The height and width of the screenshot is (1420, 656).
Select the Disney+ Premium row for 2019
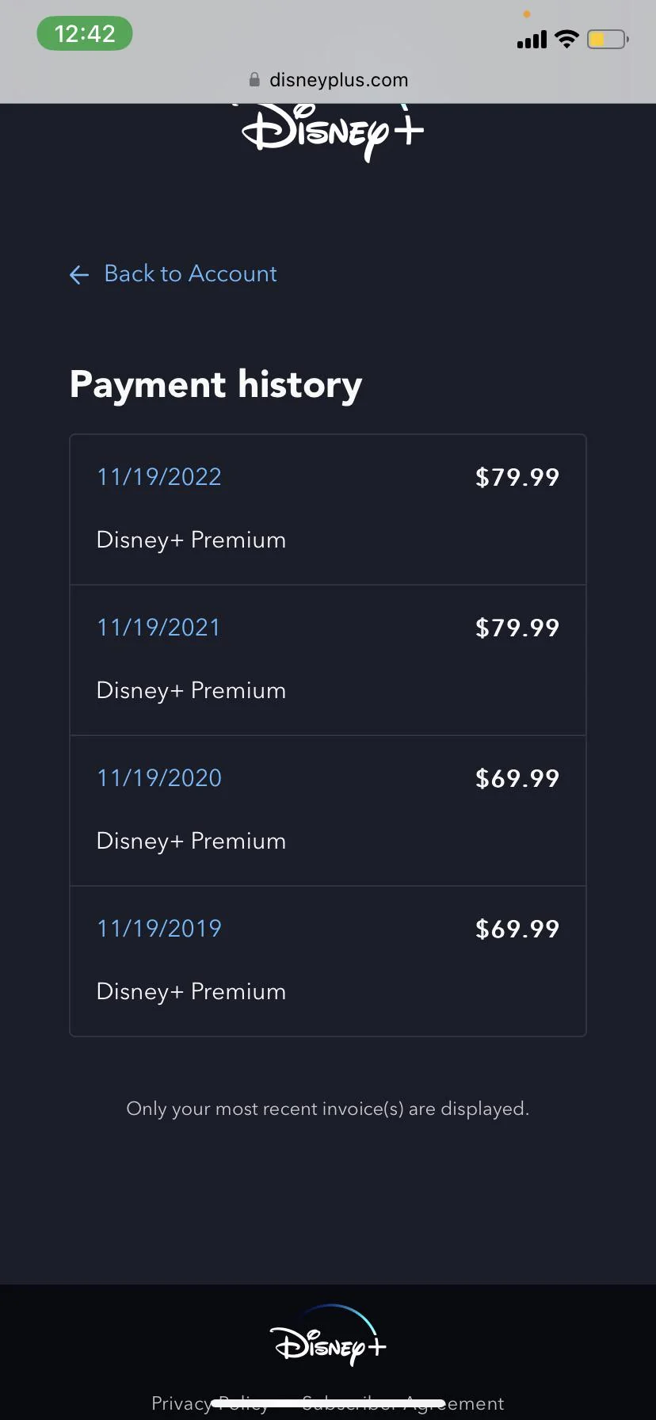(x=190, y=991)
